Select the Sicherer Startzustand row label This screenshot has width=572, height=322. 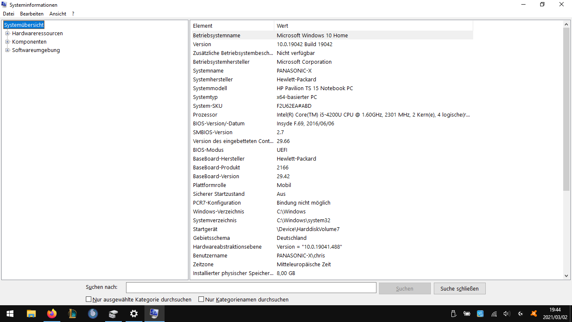pyautogui.click(x=219, y=194)
